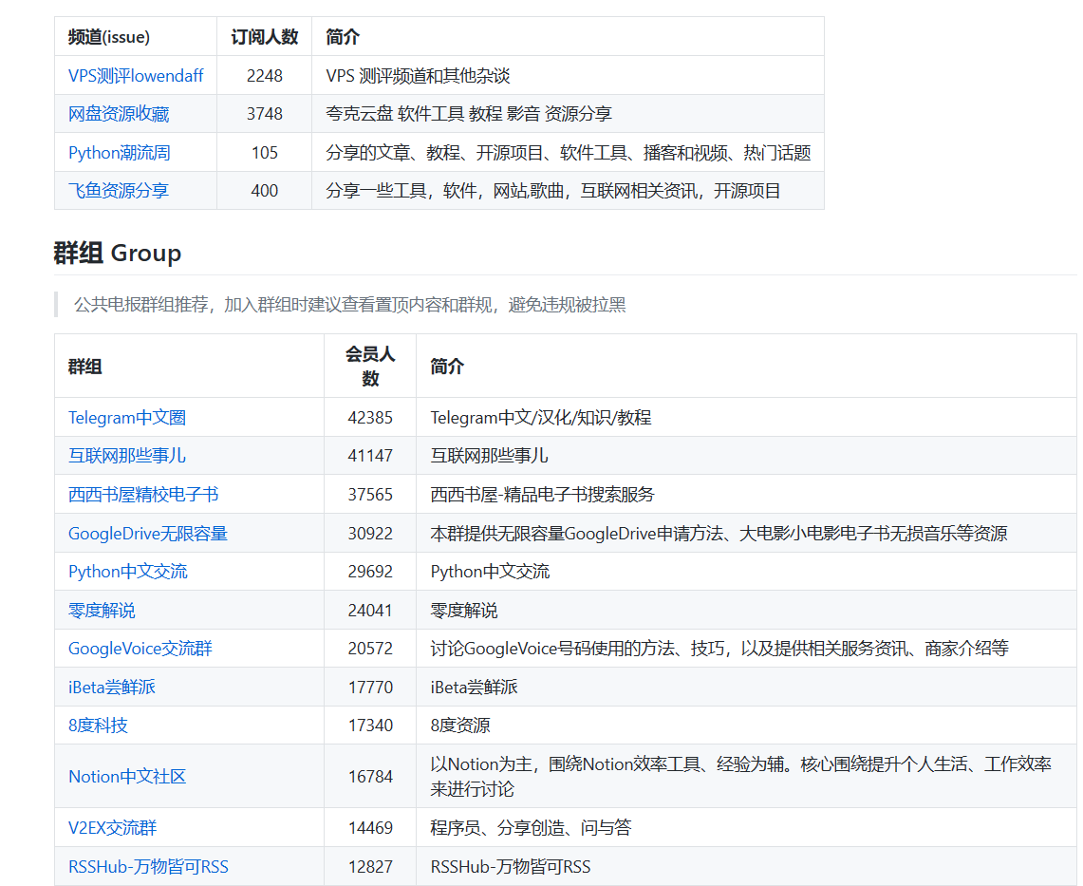Open the GoogleDrive无限容量 group link
1083x886 pixels.
147,533
